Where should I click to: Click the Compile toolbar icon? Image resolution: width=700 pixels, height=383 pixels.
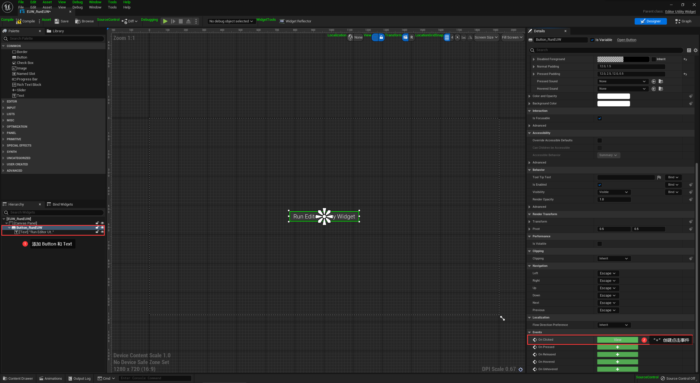coord(19,21)
